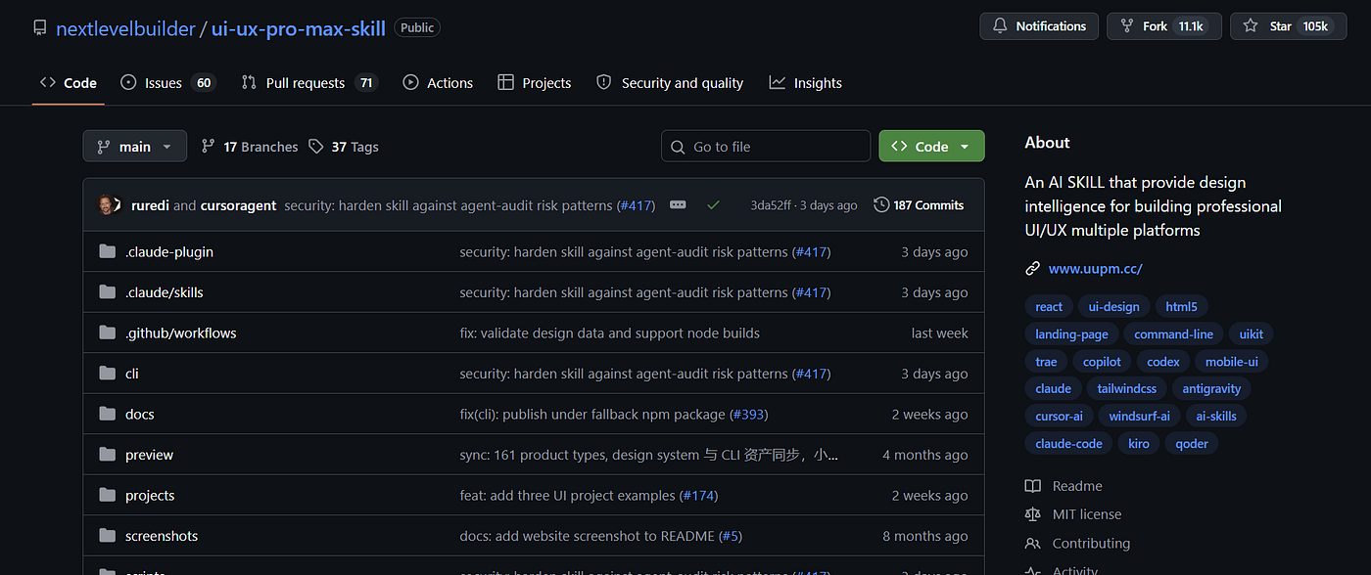
Task: Open pull request #5 link in screenshots row
Action: click(x=731, y=536)
